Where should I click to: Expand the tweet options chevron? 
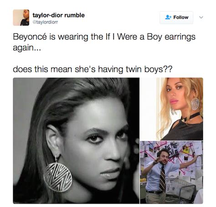[x=201, y=17]
